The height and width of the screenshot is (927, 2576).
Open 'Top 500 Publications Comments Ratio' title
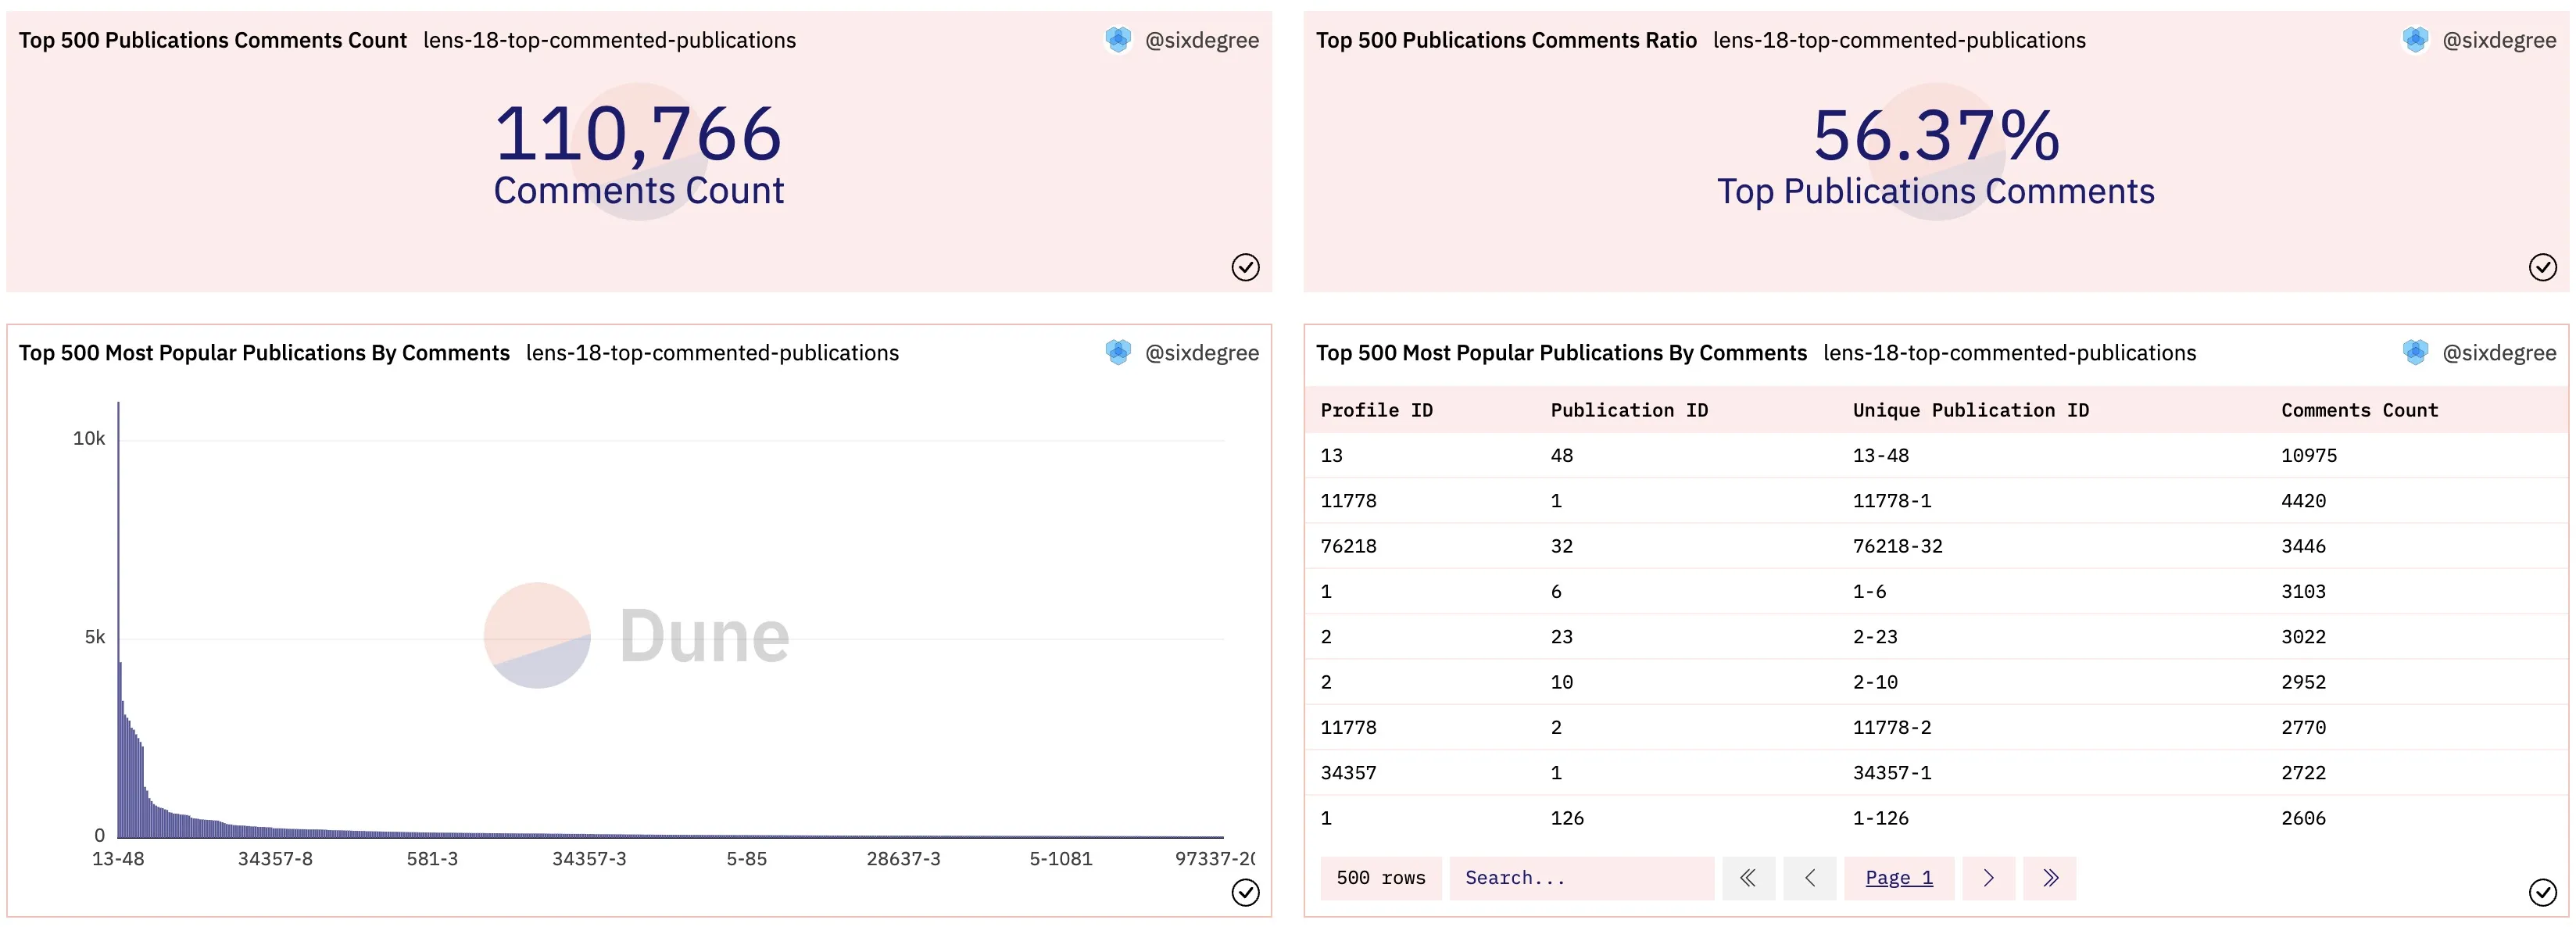pos(1506,40)
